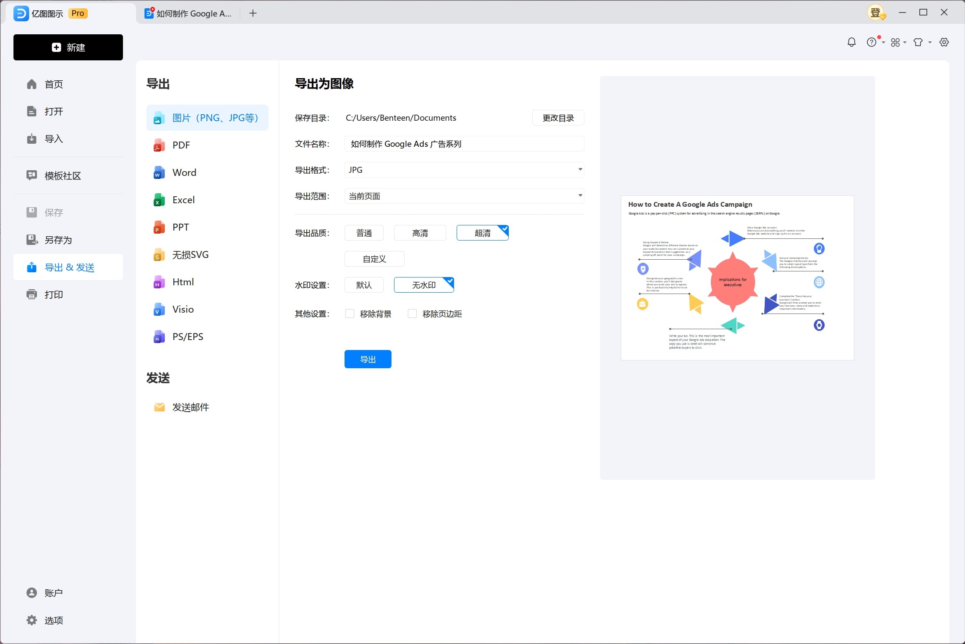The width and height of the screenshot is (965, 644).
Task: Switch to the 如何制作 Google A... tab
Action: [188, 13]
